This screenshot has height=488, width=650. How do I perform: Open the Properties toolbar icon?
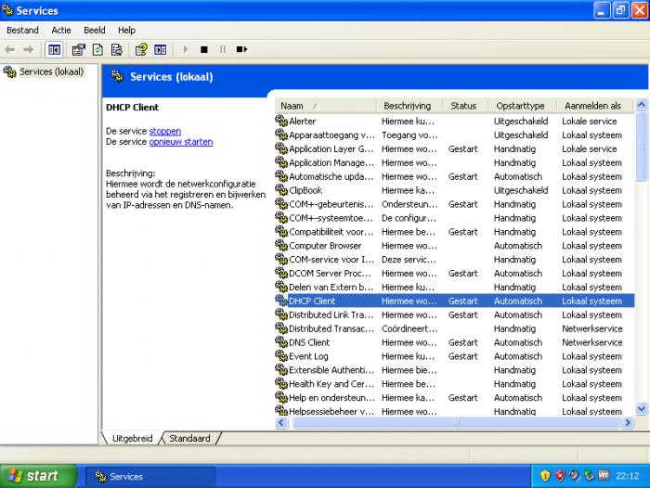pos(78,50)
